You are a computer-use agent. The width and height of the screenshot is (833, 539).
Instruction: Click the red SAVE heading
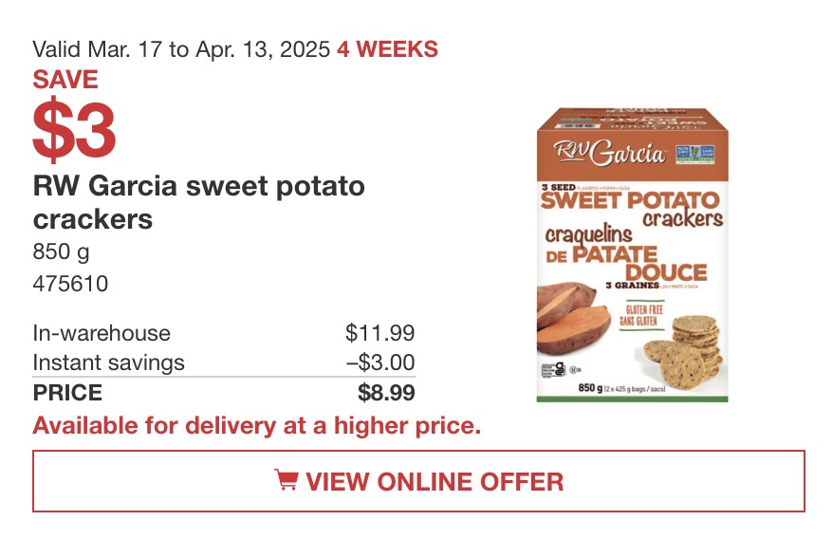[x=65, y=80]
